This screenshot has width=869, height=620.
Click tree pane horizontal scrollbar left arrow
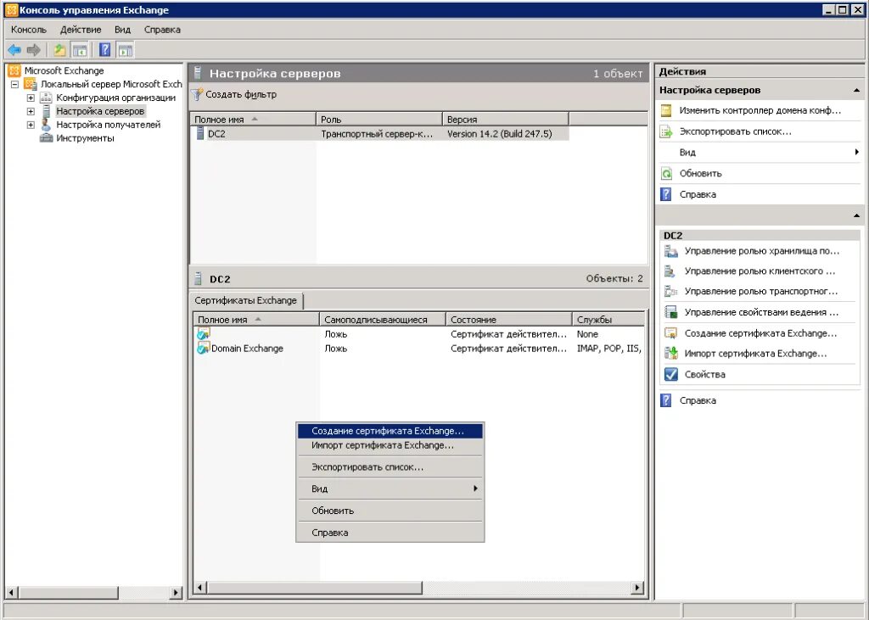click(11, 592)
